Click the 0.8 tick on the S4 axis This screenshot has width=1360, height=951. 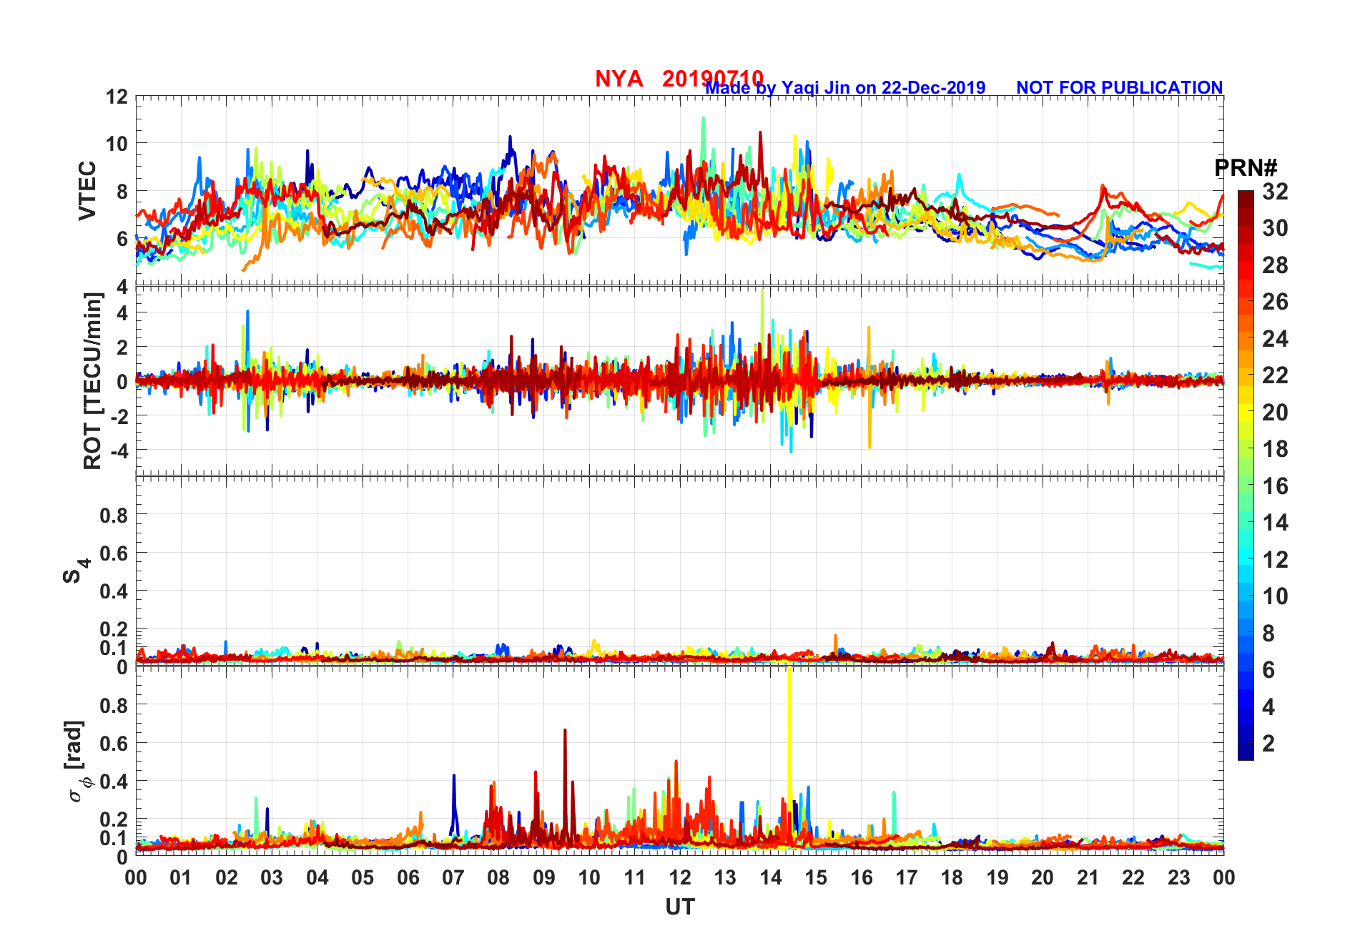pyautogui.click(x=114, y=515)
